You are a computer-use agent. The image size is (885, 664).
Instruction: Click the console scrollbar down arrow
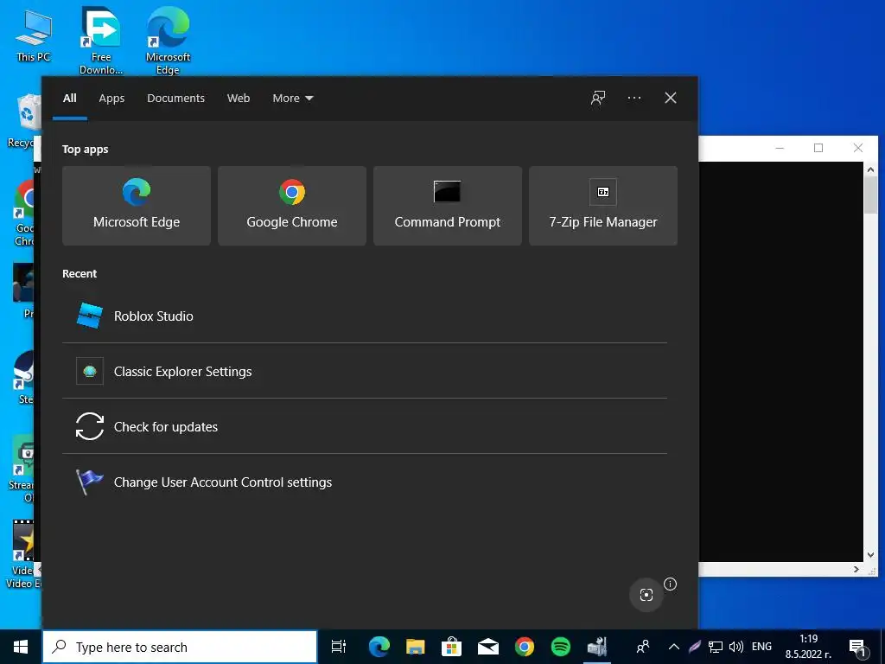[x=870, y=555]
